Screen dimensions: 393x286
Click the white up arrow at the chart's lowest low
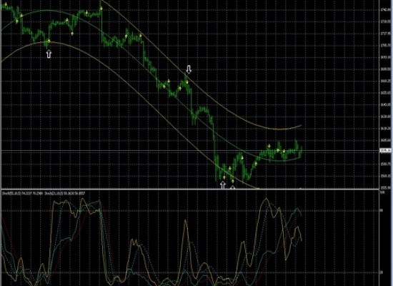click(222, 185)
